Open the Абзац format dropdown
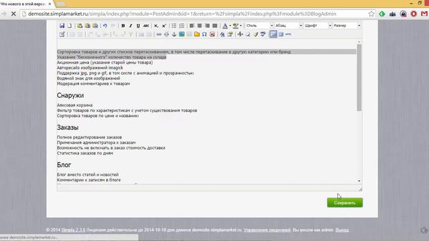 288,25
